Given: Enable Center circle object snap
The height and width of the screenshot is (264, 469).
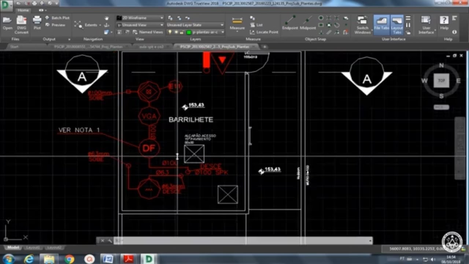Looking at the screenshot, I should [x=321, y=18].
